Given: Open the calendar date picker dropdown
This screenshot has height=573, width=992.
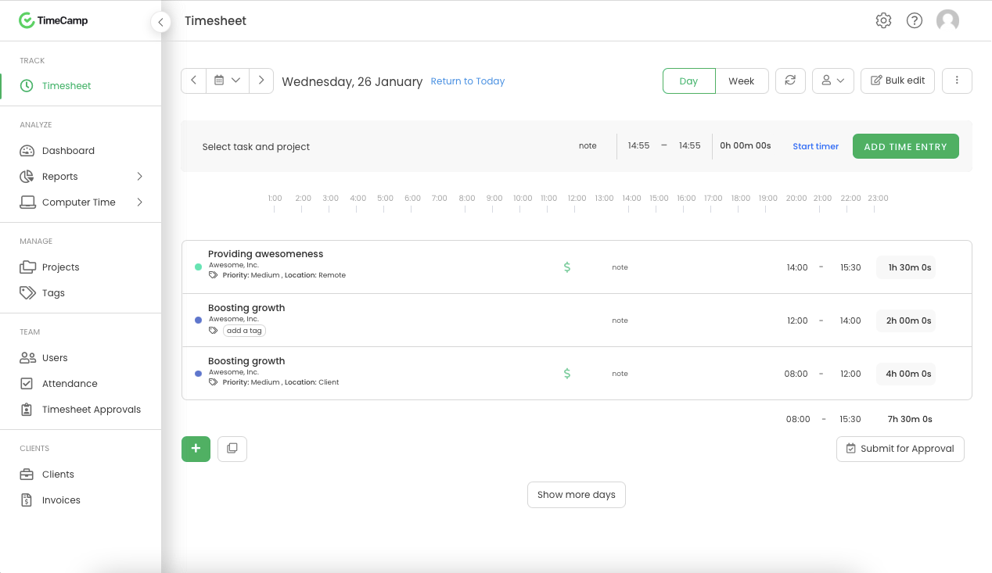Looking at the screenshot, I should (x=227, y=81).
